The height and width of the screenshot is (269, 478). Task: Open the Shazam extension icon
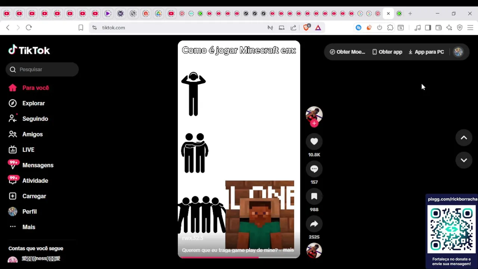[358, 28]
